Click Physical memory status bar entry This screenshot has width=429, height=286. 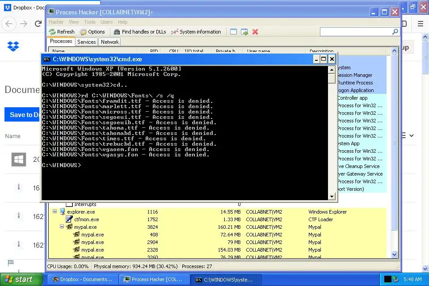[x=136, y=266]
